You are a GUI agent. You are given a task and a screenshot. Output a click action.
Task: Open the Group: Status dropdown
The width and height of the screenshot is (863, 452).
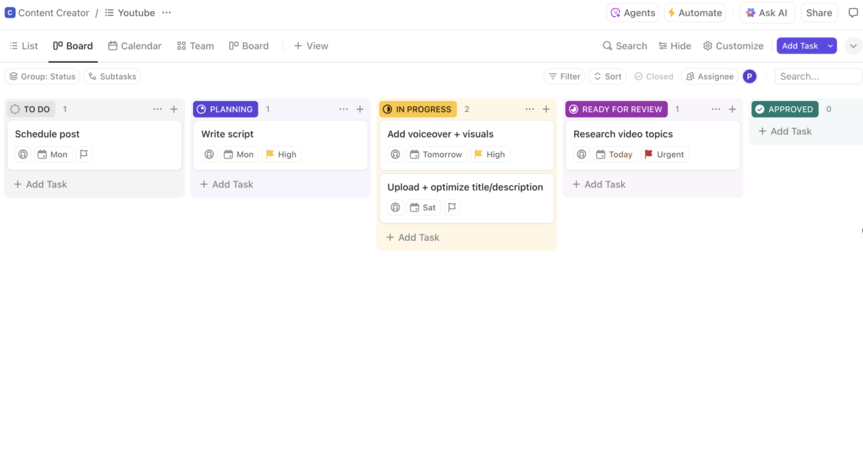[x=42, y=76]
